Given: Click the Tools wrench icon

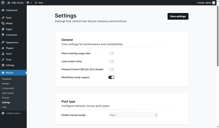Looking at the screenshot, I should 3,60.
